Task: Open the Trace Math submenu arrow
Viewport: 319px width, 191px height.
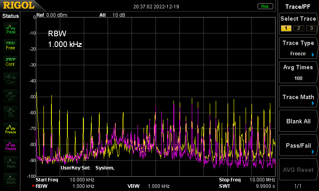Action: (x=313, y=103)
